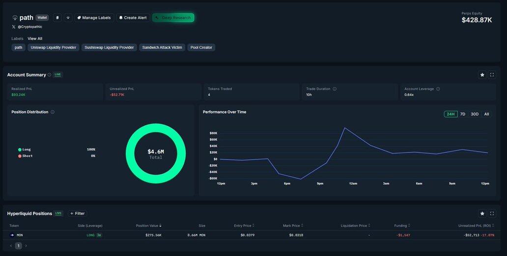Switch performance chart to 30D
The height and width of the screenshot is (256, 507).
[475, 114]
